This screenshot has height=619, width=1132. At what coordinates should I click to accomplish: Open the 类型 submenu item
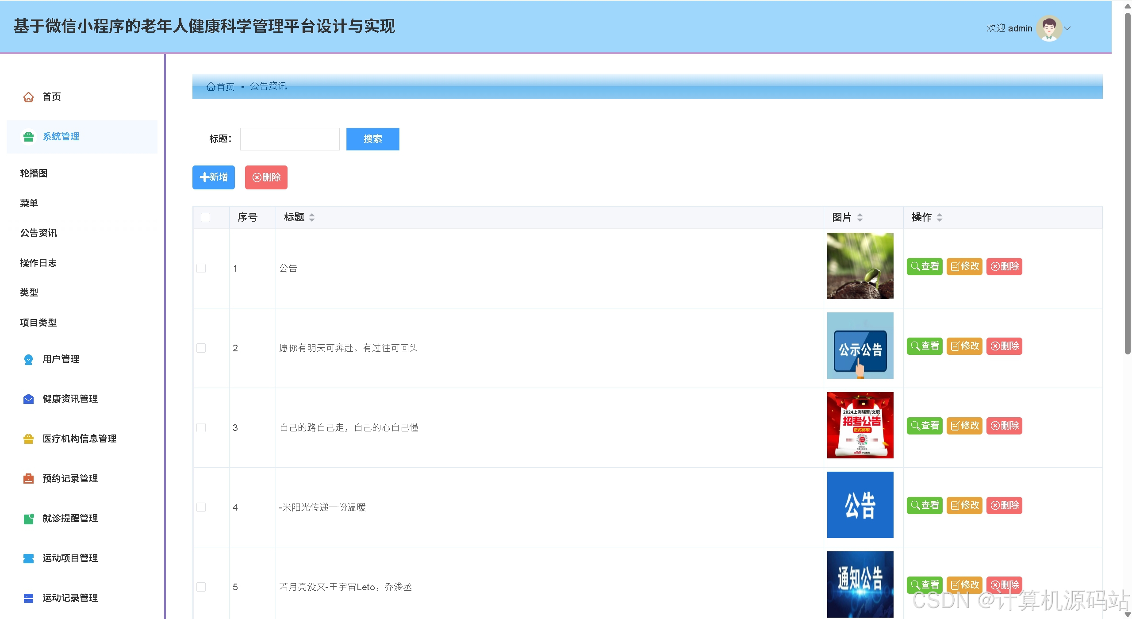pos(29,292)
